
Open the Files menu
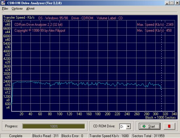point(5,9)
